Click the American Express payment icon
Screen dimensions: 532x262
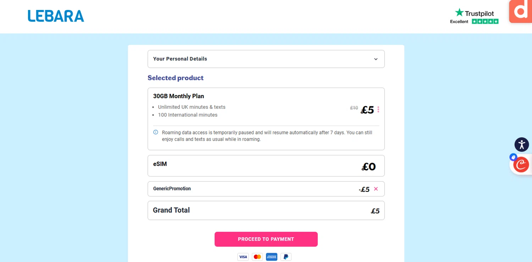[271, 257]
